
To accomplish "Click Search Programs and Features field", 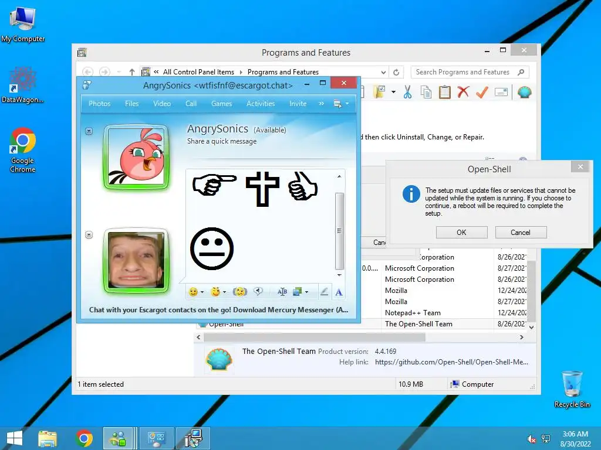I will (470, 72).
